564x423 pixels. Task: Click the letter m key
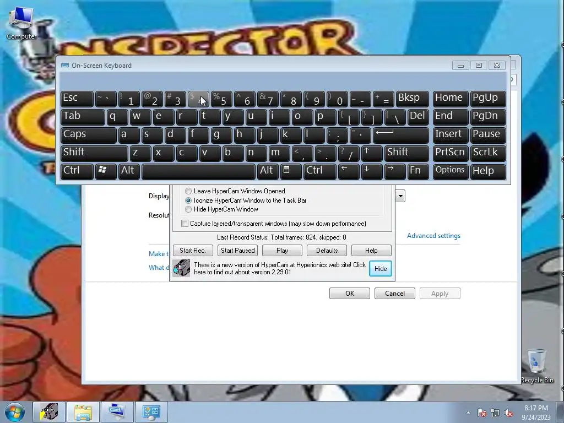pos(279,153)
